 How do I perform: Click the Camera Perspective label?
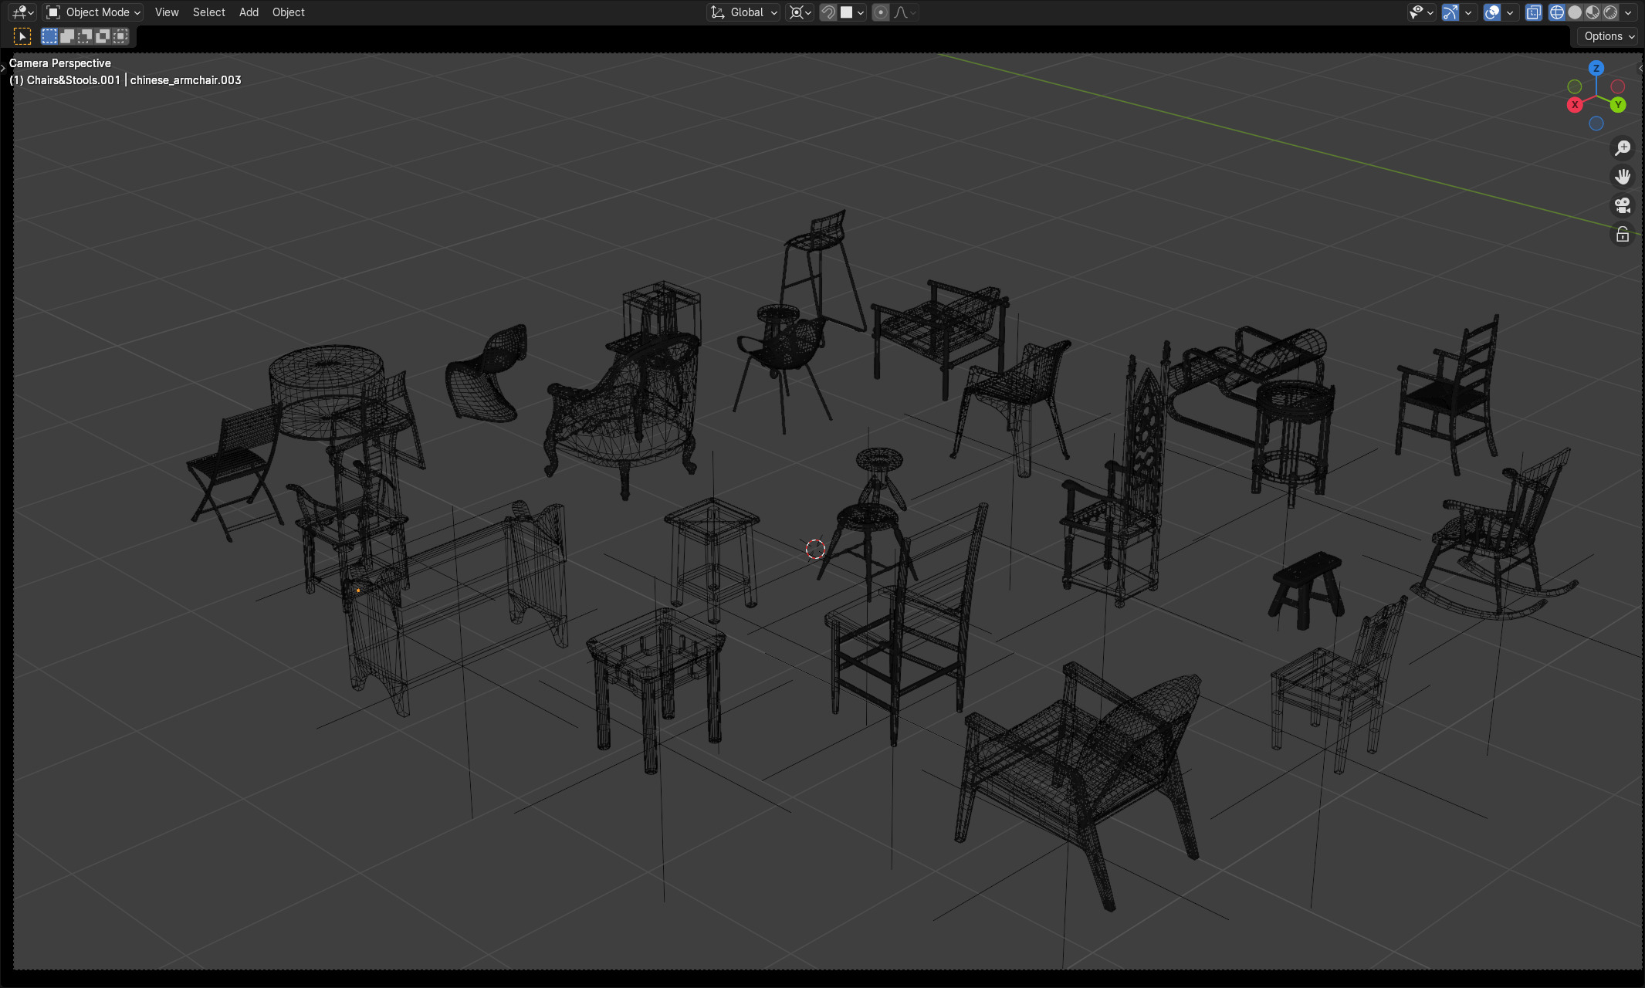point(60,63)
